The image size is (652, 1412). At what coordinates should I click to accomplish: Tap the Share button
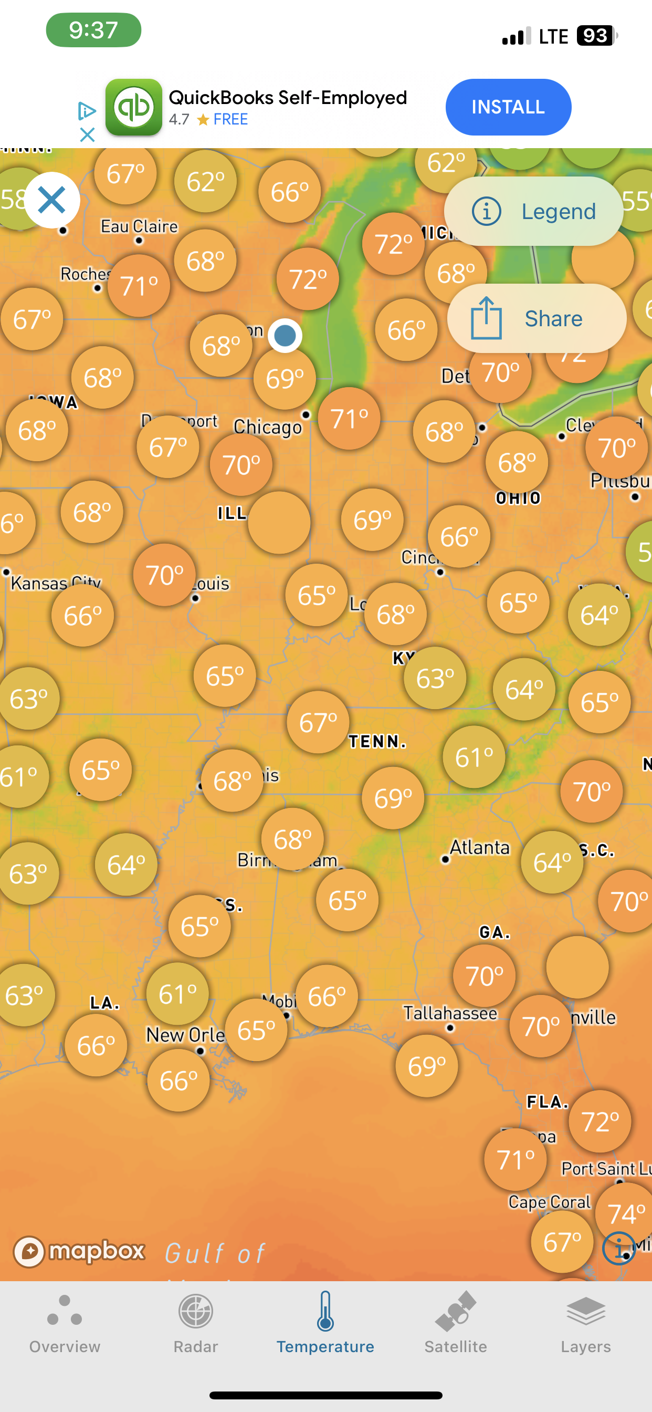pos(536,318)
